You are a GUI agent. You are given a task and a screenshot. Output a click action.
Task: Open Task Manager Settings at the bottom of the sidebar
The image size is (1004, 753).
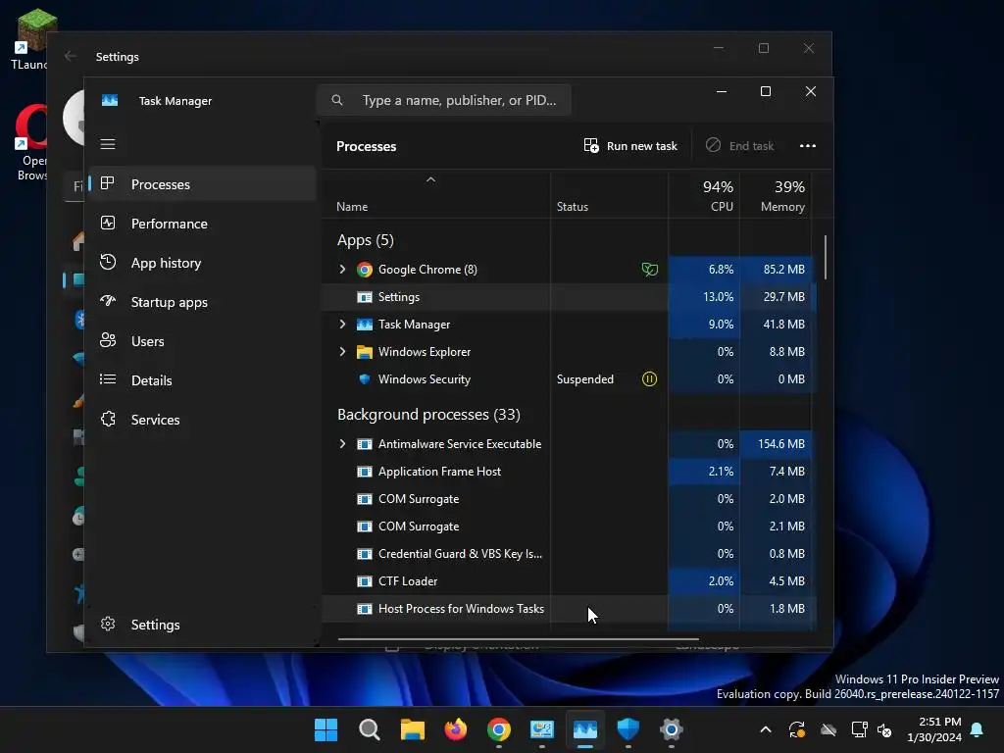click(202, 625)
